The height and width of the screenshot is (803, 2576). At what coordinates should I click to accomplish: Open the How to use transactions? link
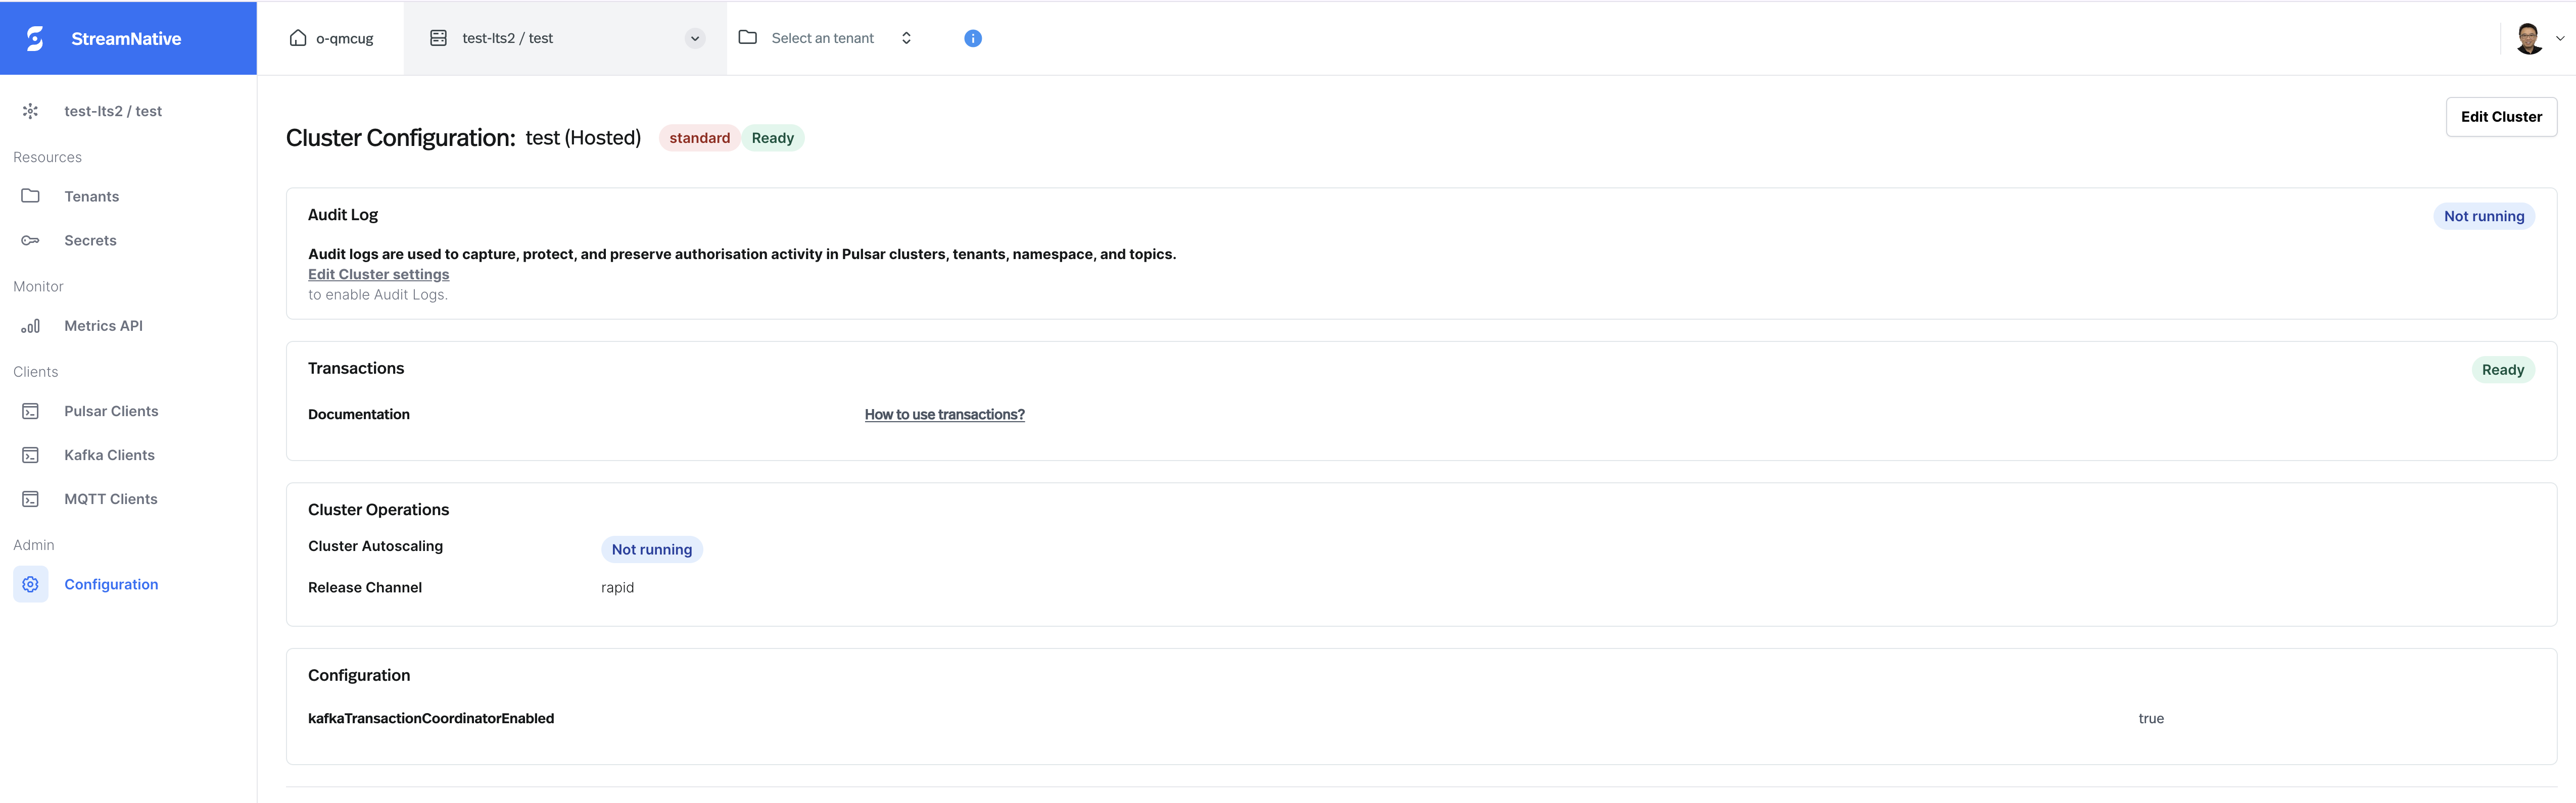944,414
